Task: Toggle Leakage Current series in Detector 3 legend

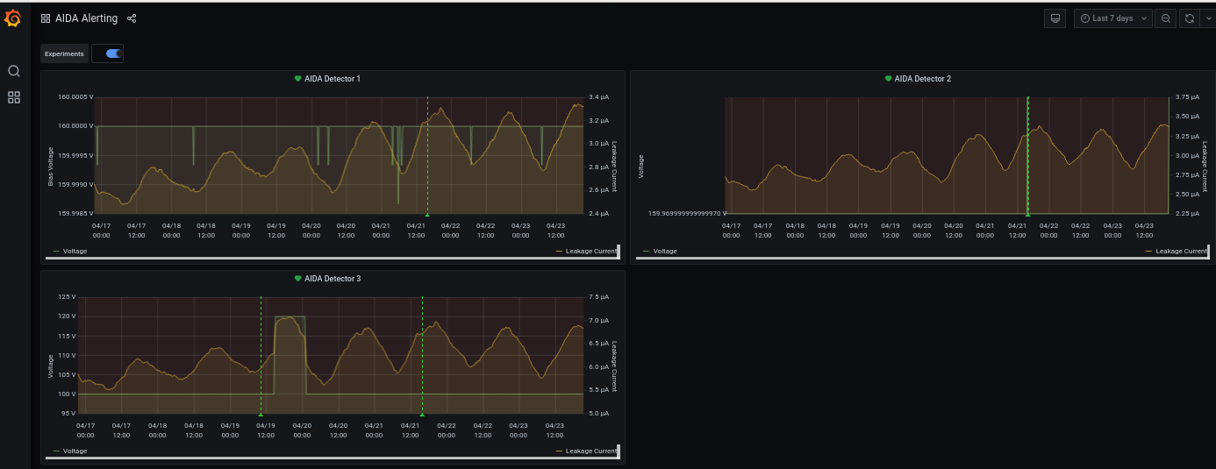Action: (x=590, y=451)
